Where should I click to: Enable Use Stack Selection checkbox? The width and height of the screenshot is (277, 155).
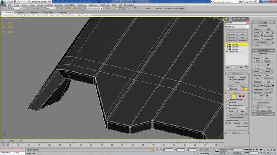pos(228,99)
